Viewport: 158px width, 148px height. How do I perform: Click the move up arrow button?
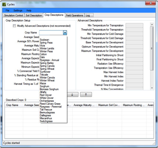86,94
